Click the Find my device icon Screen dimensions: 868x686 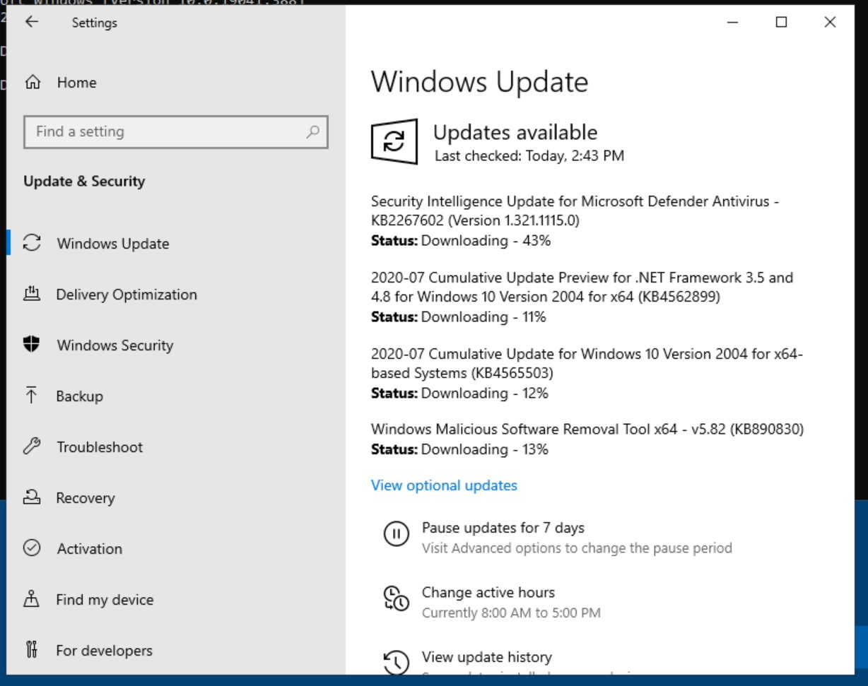coord(32,599)
